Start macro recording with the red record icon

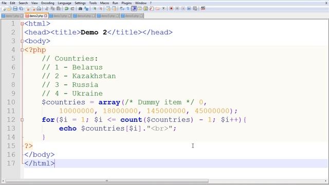point(171,9)
